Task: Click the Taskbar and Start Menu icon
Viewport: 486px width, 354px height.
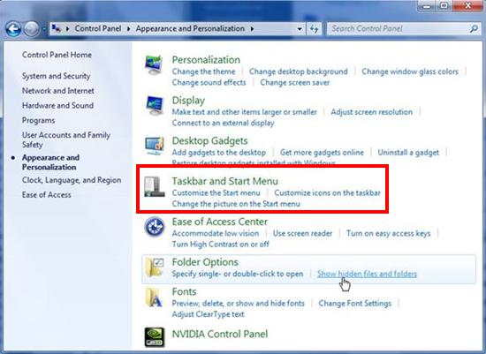Action: 155,186
